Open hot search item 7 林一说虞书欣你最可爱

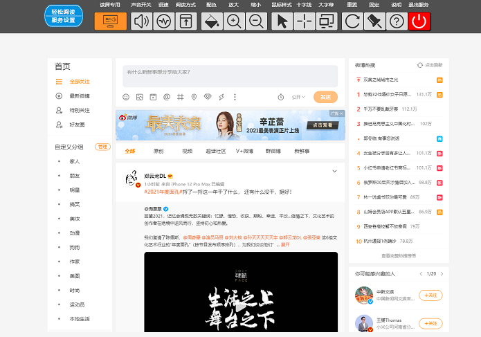click(x=385, y=197)
